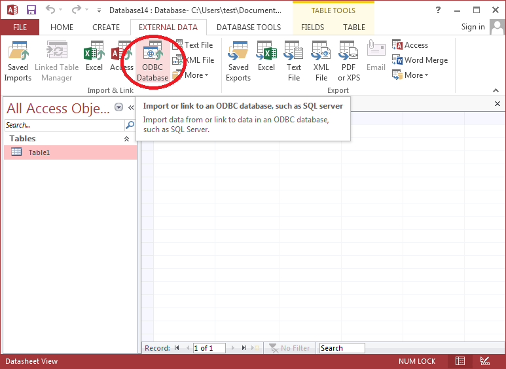Start Word Merge export
The width and height of the screenshot is (506, 369).
pos(420,60)
